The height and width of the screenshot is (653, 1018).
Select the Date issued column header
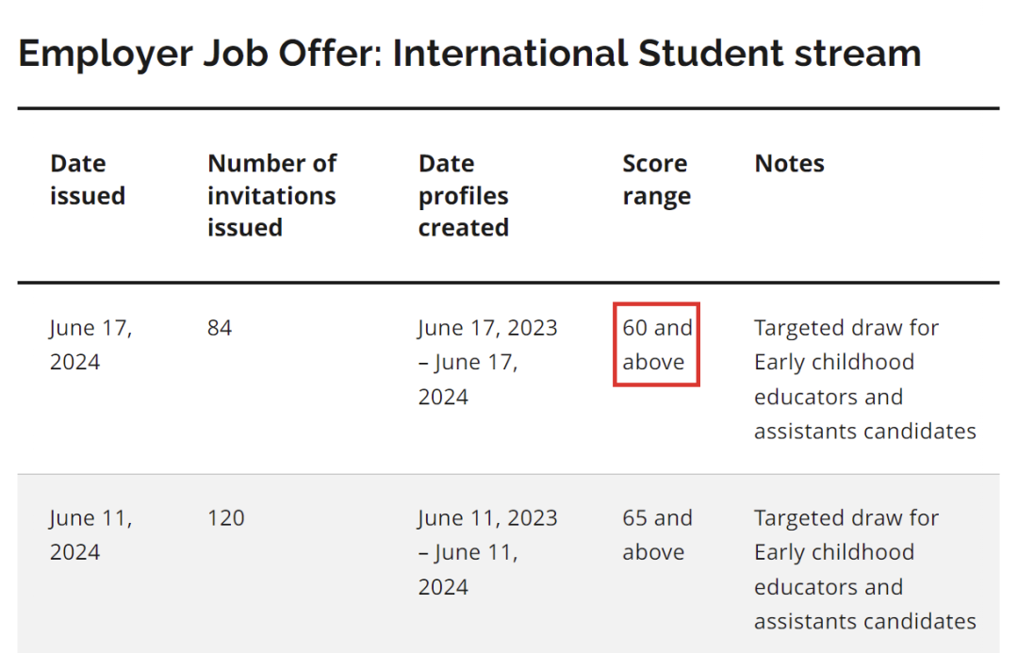[88, 180]
